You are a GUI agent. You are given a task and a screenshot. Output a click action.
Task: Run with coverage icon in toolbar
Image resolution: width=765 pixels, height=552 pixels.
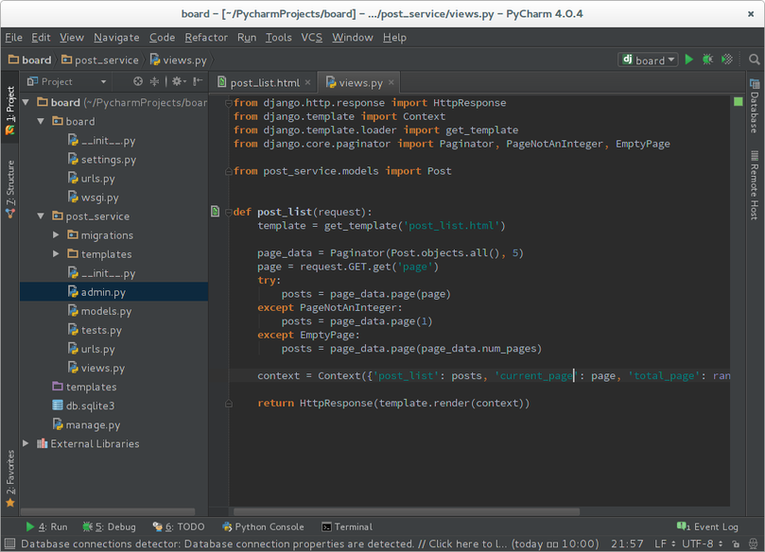(727, 60)
